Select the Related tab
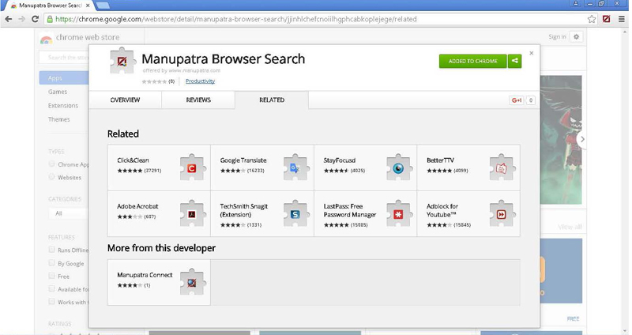Image resolution: width=632 pixels, height=335 pixels. [x=272, y=100]
